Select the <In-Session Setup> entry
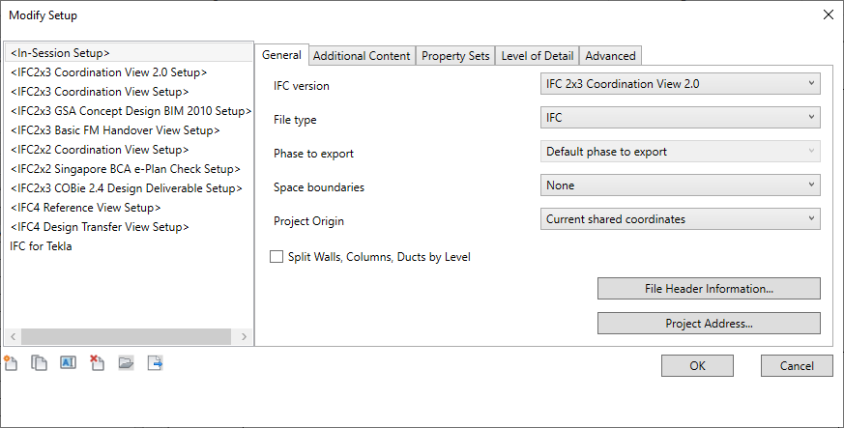Screen dimensions: 844x428 (x=129, y=53)
